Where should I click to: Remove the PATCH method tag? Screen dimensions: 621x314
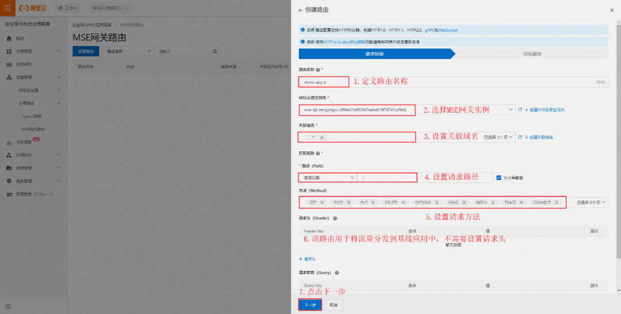pyautogui.click(x=493, y=202)
